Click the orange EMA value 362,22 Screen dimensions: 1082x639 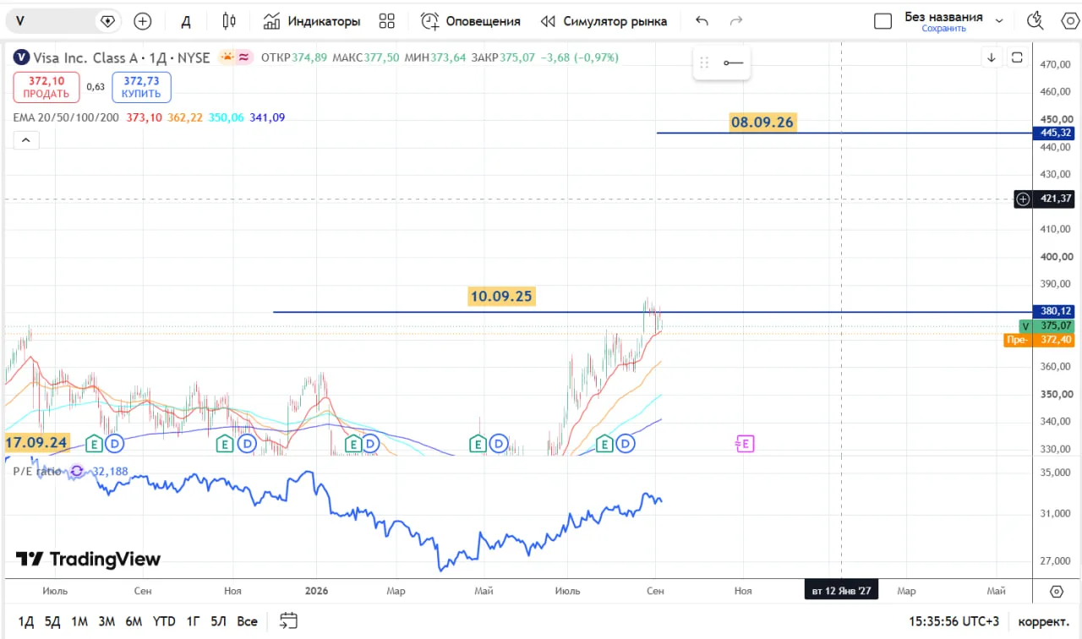184,117
